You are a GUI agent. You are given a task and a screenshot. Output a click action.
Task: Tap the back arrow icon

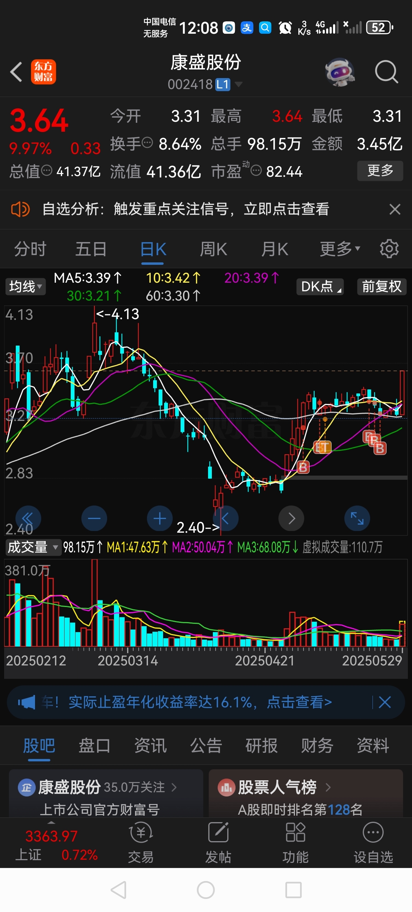[x=16, y=72]
